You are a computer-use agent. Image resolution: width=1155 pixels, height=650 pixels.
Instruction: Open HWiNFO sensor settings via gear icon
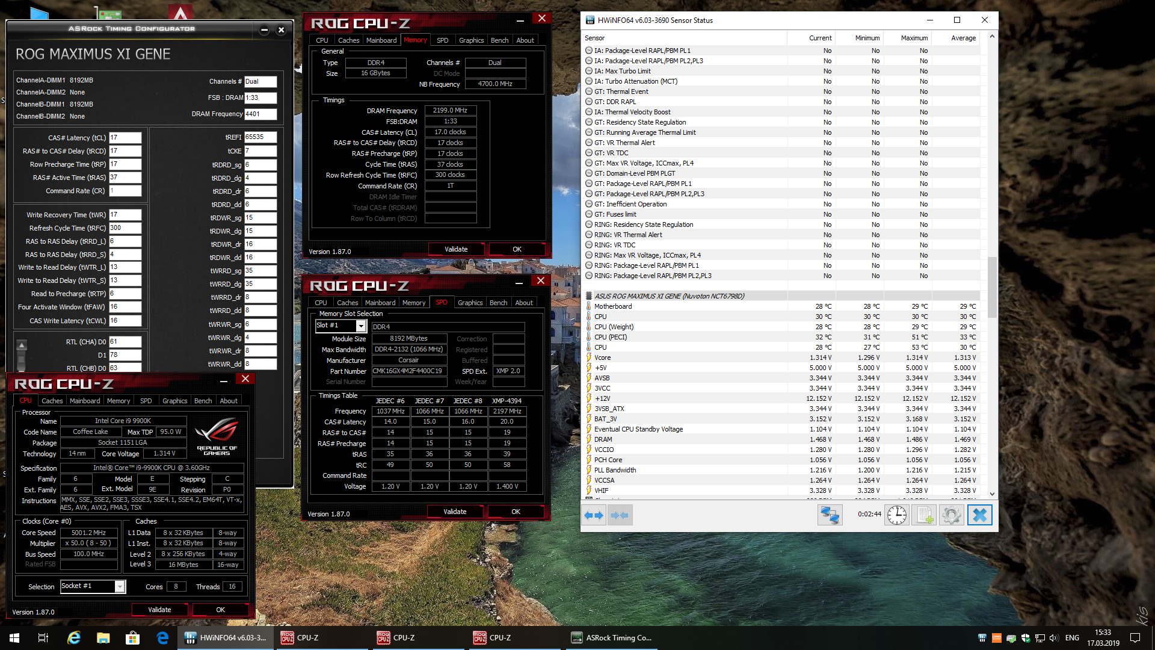click(x=951, y=515)
